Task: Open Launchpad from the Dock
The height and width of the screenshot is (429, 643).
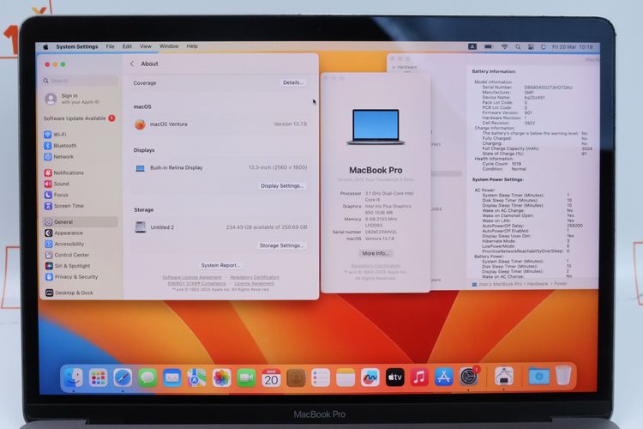Action: pos(98,378)
